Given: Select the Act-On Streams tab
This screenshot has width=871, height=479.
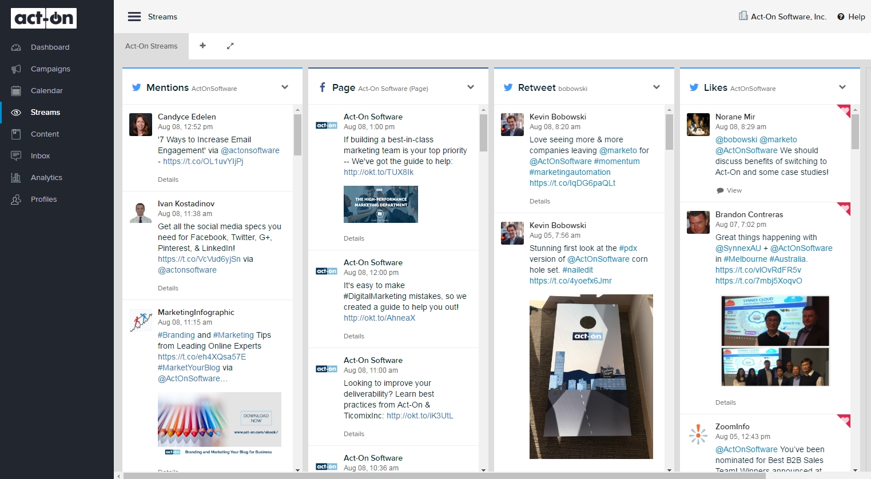Looking at the screenshot, I should click(152, 46).
